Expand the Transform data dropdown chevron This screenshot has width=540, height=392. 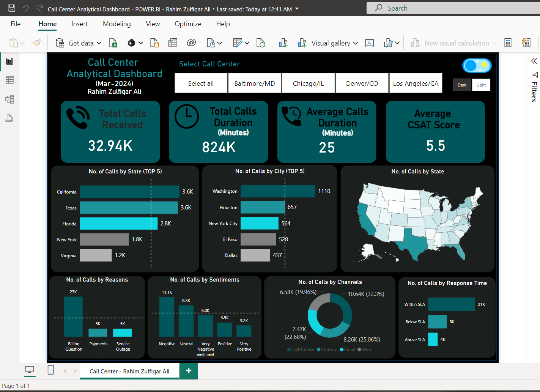(247, 43)
